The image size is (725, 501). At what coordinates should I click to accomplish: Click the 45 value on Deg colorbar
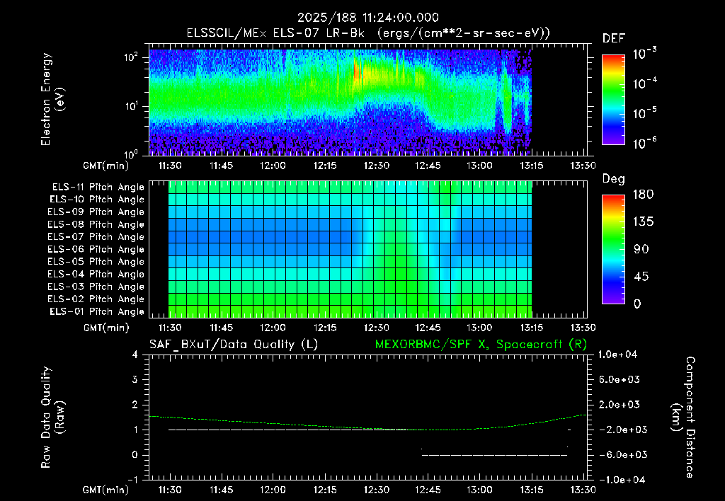641,277
